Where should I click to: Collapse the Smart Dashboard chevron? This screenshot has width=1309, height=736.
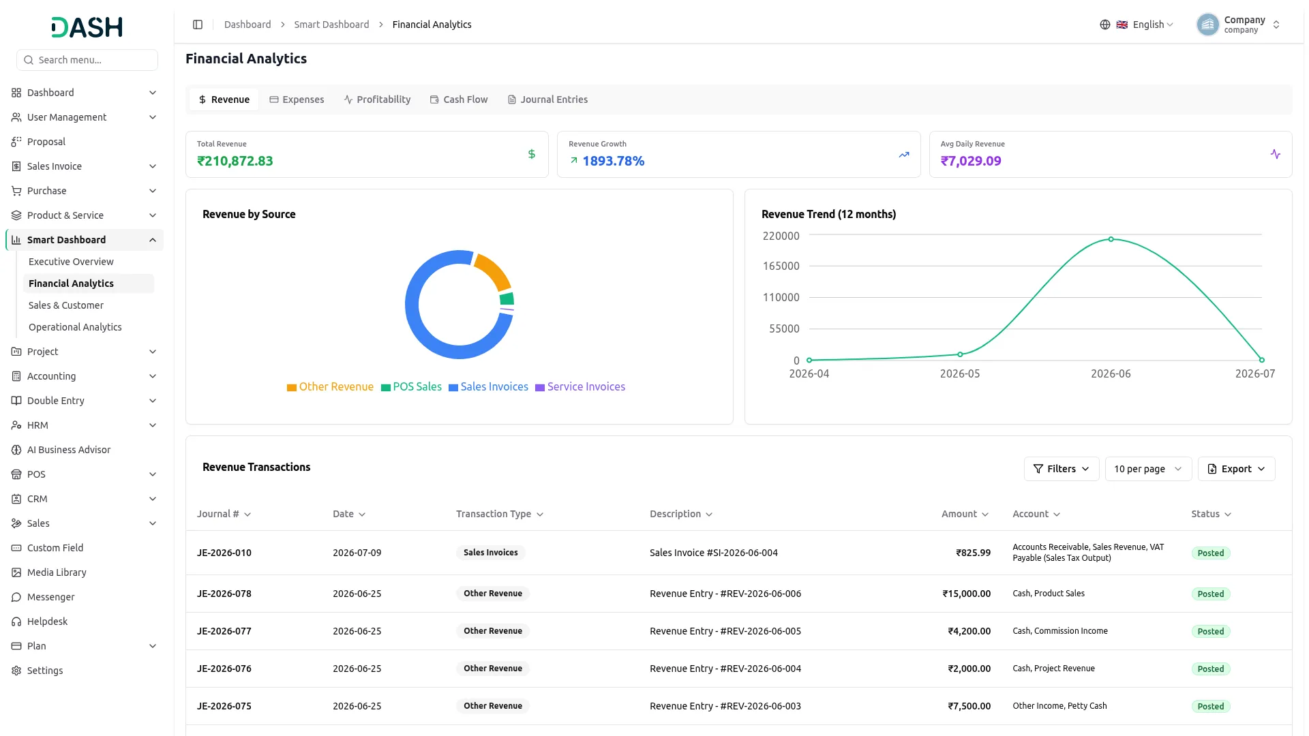pos(153,240)
